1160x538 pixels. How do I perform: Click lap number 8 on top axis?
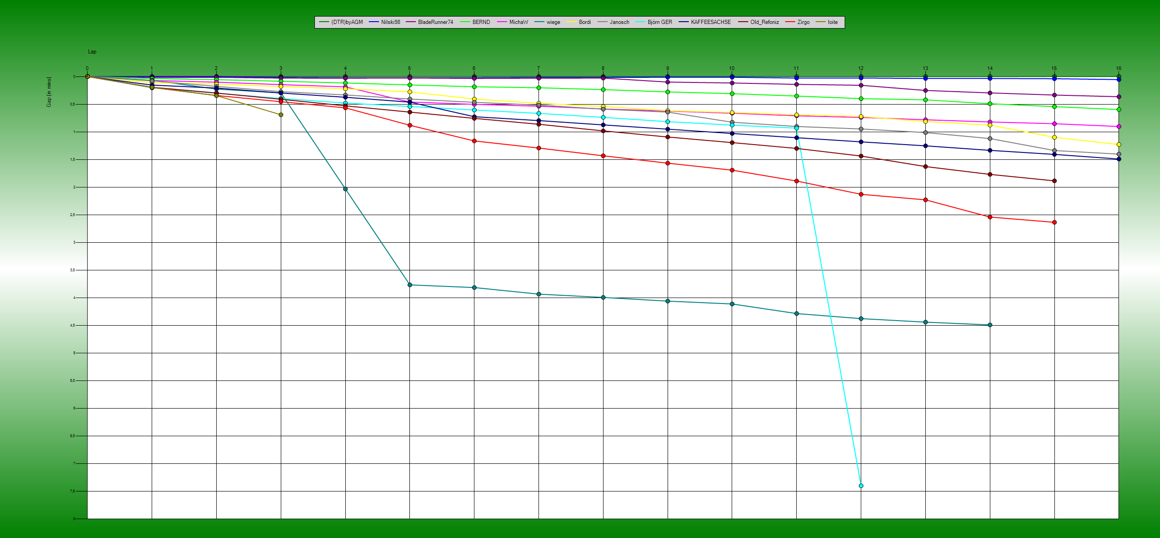(x=603, y=68)
